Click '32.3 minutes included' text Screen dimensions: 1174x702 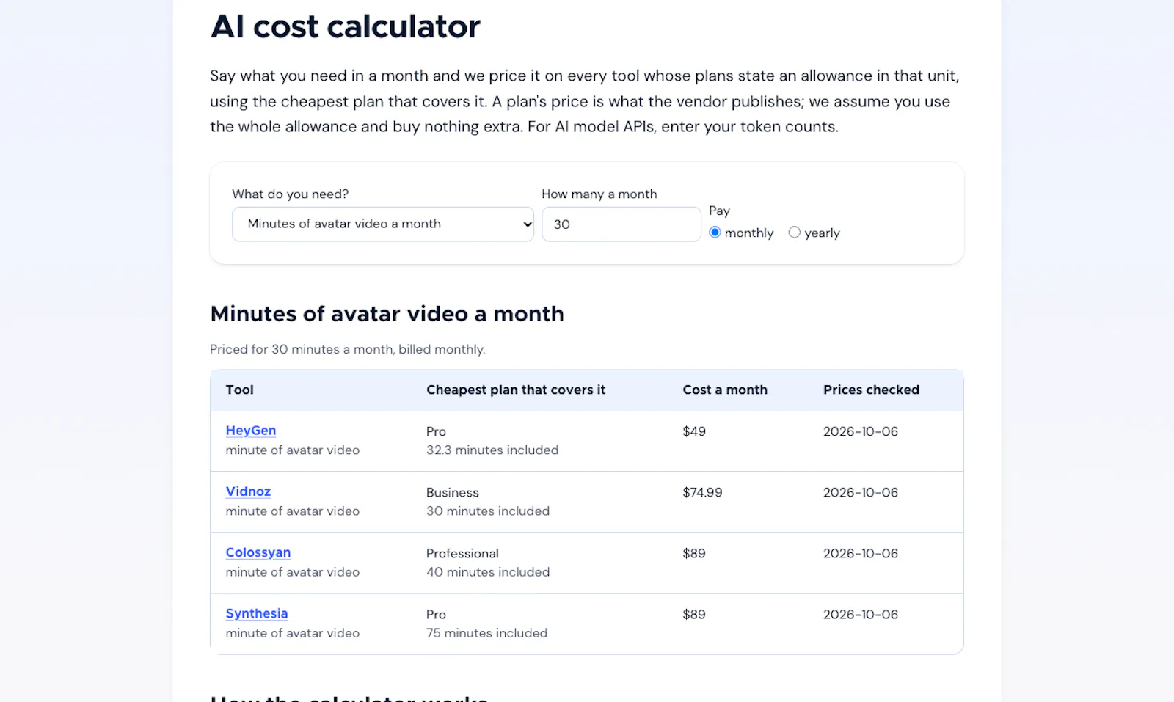click(492, 450)
